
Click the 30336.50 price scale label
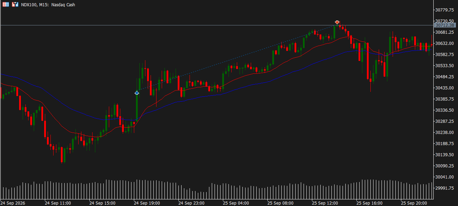point(444,110)
